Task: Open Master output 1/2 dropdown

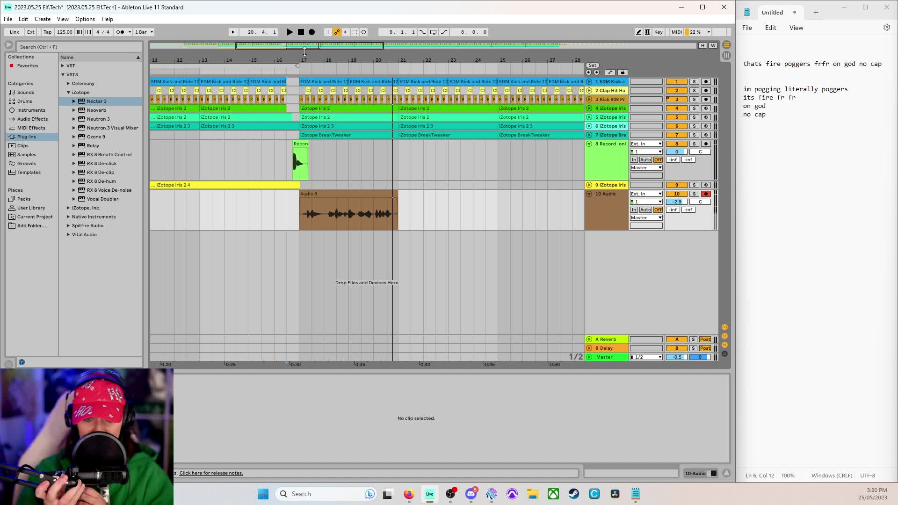Action: (x=646, y=357)
